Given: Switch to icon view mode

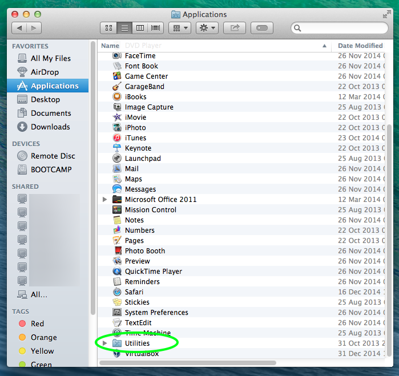Looking at the screenshot, I should coord(109,27).
